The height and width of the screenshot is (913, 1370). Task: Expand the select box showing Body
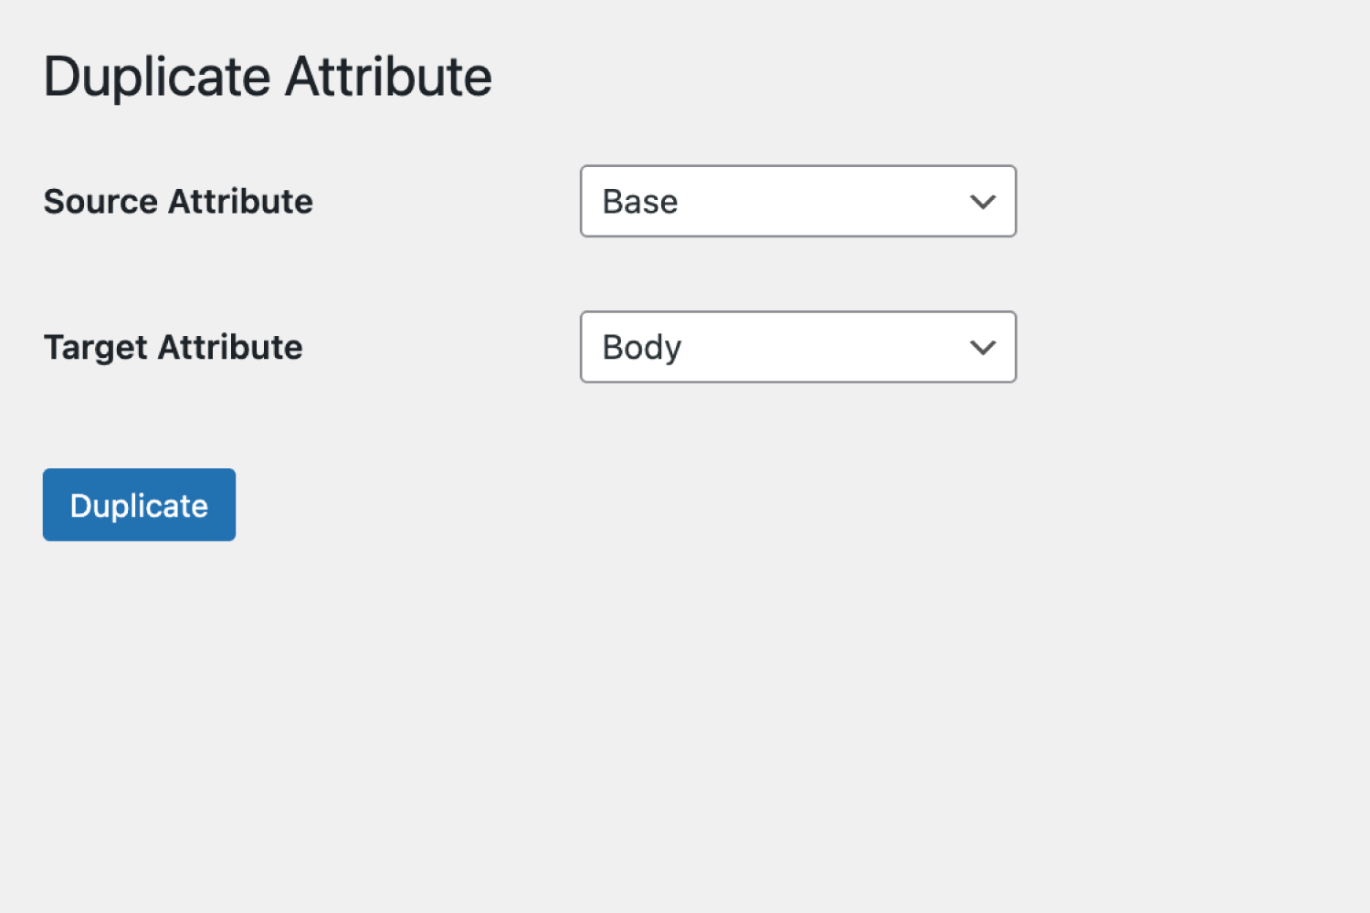(x=797, y=347)
